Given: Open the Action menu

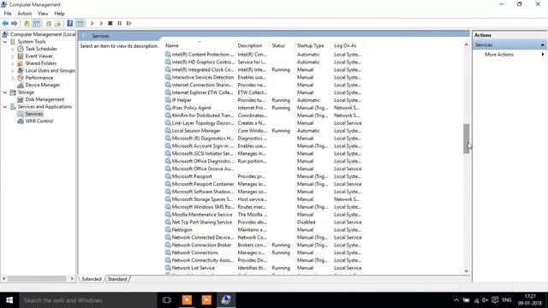Looking at the screenshot, I should tap(25, 14).
